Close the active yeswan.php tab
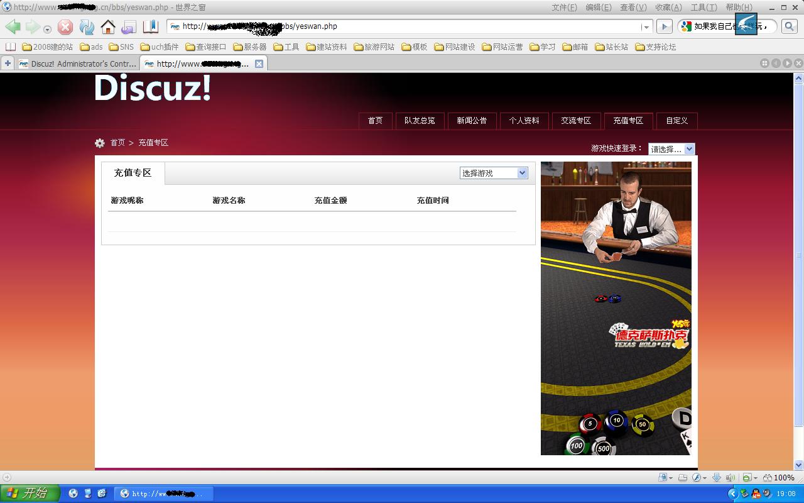This screenshot has height=503, width=804. [x=259, y=64]
